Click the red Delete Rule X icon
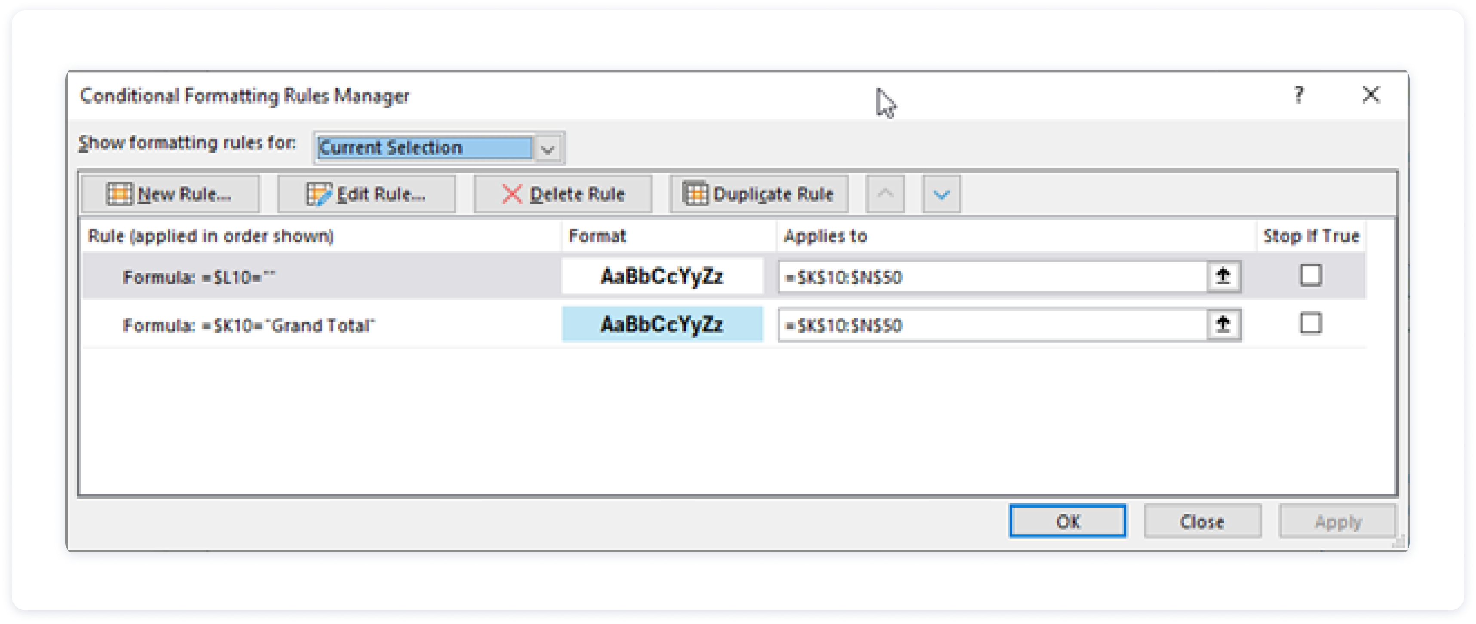The image size is (1476, 624). [512, 194]
